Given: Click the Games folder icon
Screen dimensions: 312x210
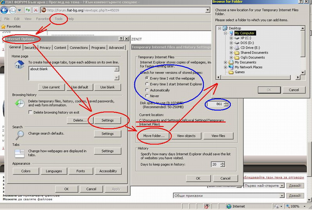Looking at the screenshot, I should coord(231,72).
